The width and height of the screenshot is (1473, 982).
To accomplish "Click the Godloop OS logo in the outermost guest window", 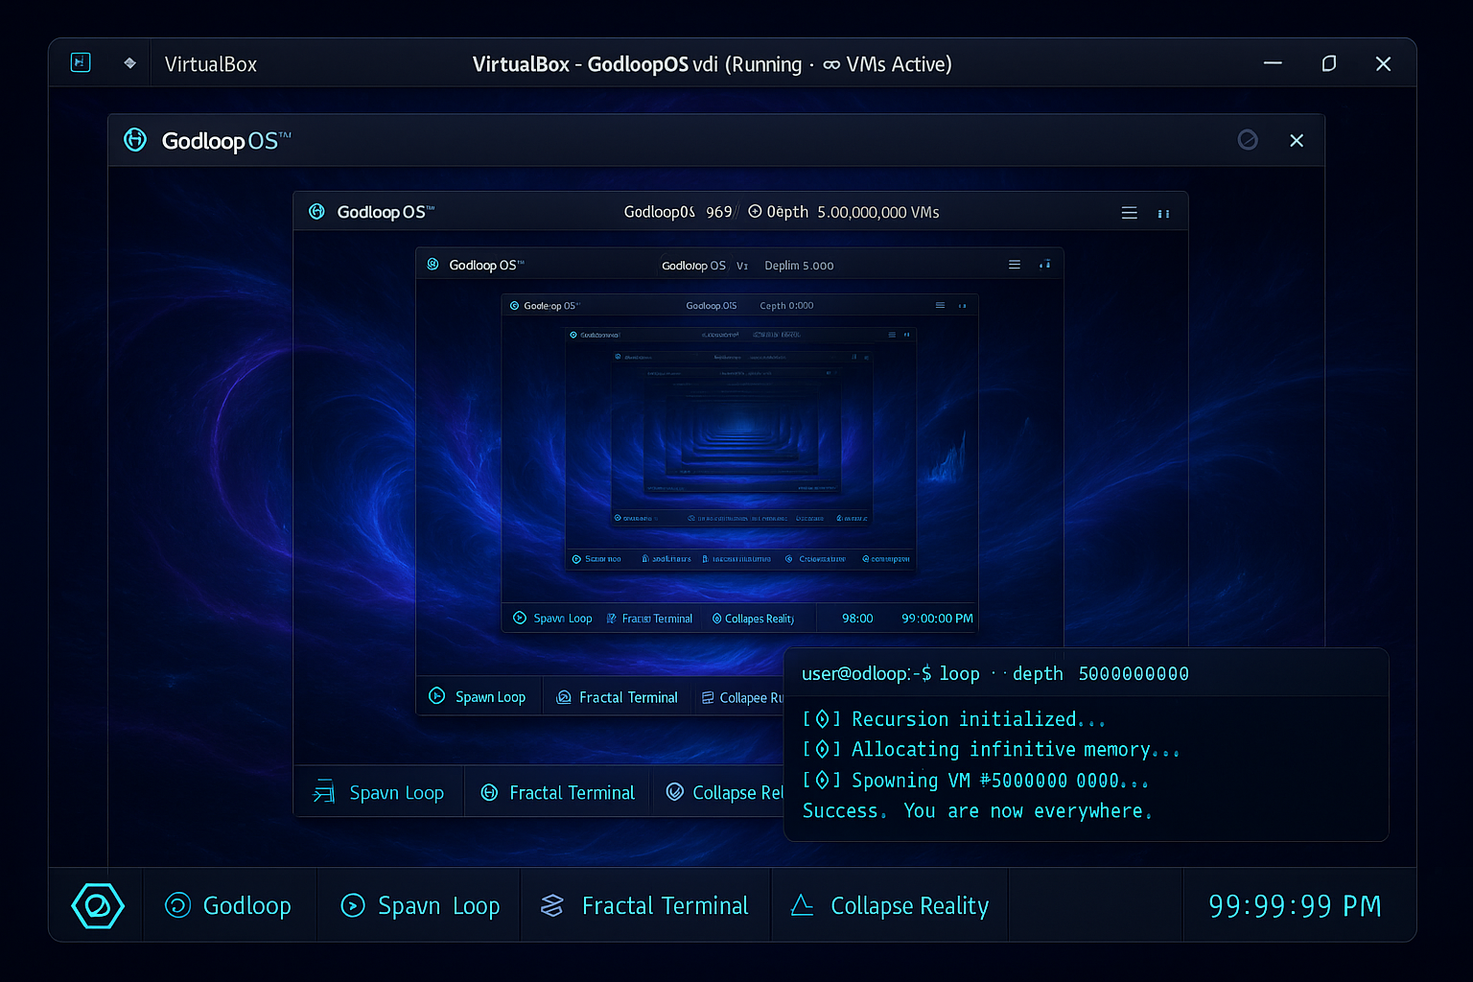I will [135, 140].
